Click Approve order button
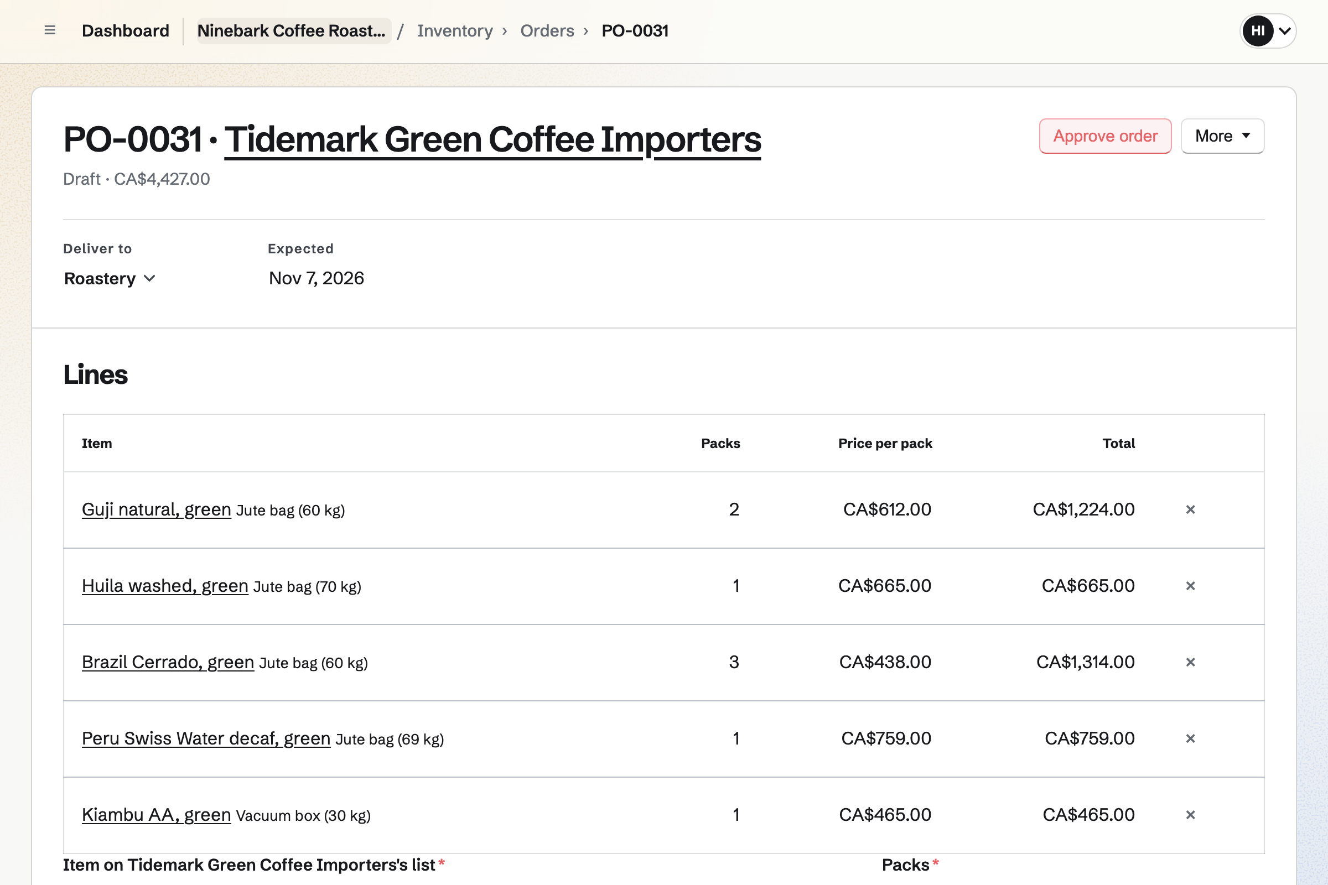The height and width of the screenshot is (885, 1328). tap(1105, 136)
